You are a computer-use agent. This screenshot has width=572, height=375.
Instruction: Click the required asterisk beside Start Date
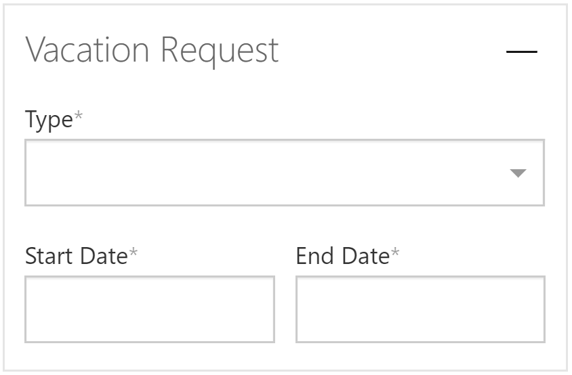point(134,252)
